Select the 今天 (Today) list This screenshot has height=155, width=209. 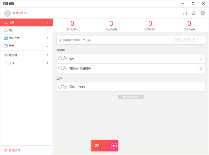point(26,23)
